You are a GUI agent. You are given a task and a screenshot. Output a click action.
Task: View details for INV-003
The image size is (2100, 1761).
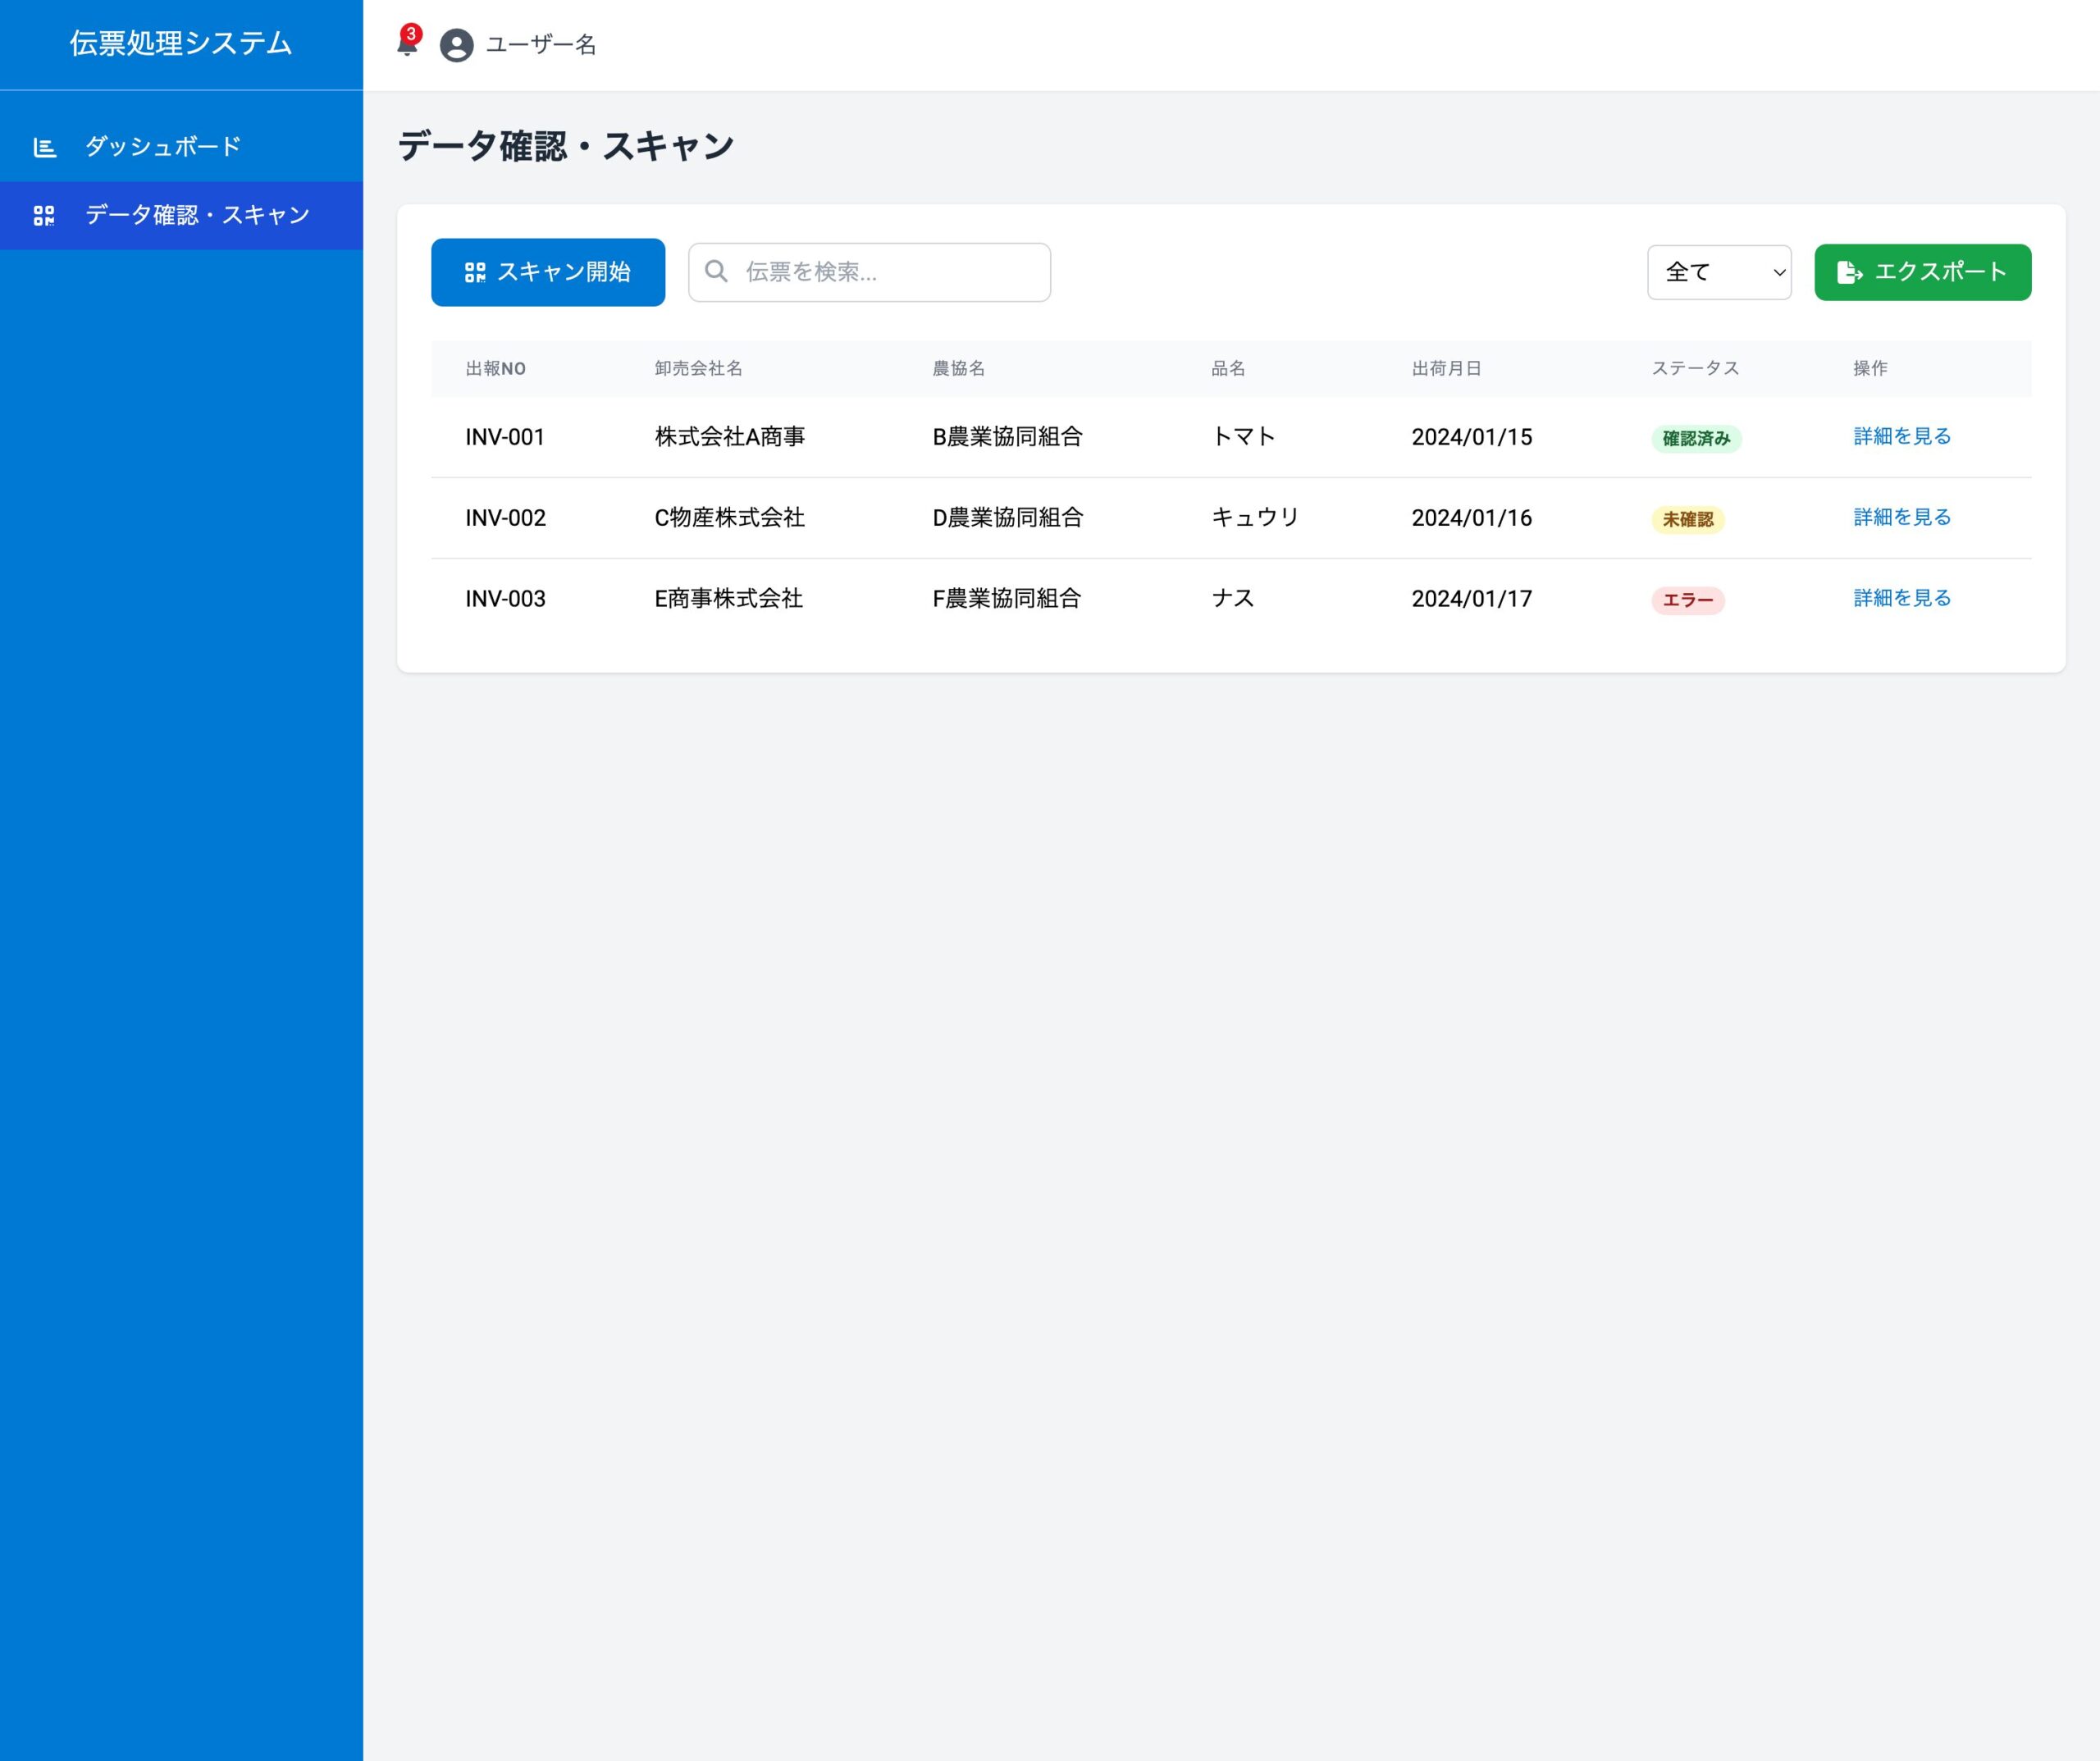[1902, 598]
